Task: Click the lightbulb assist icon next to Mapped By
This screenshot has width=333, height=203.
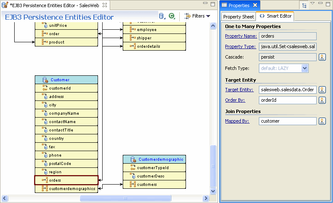Action: (322, 121)
